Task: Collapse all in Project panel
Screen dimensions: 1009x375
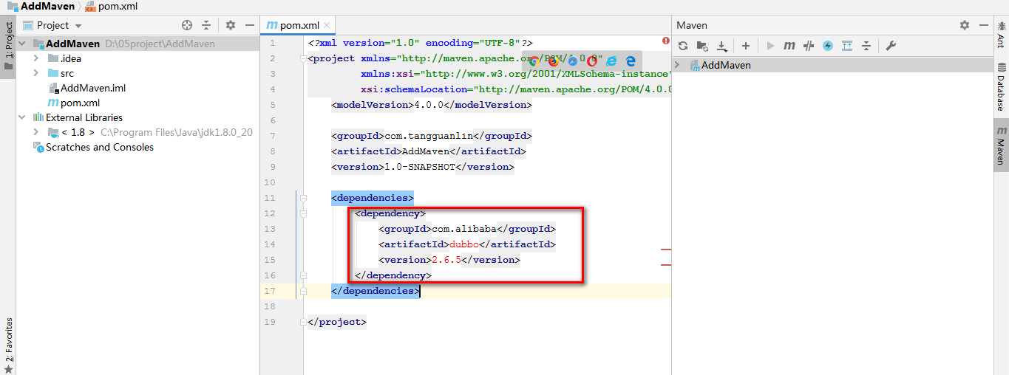Action: (x=206, y=25)
